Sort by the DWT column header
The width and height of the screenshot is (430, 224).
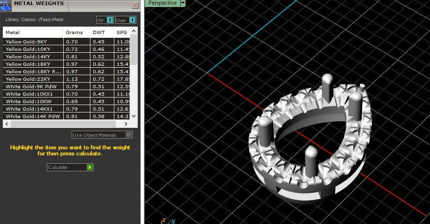point(102,32)
